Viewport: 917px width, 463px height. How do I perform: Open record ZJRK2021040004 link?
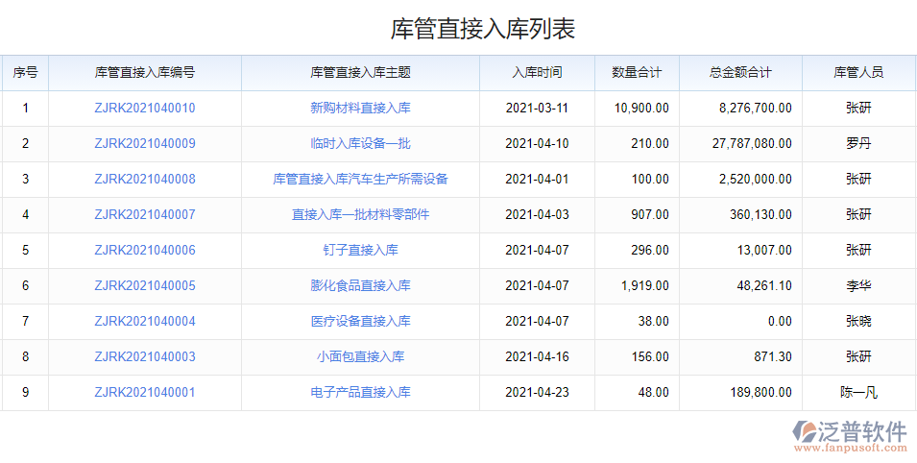click(x=144, y=322)
